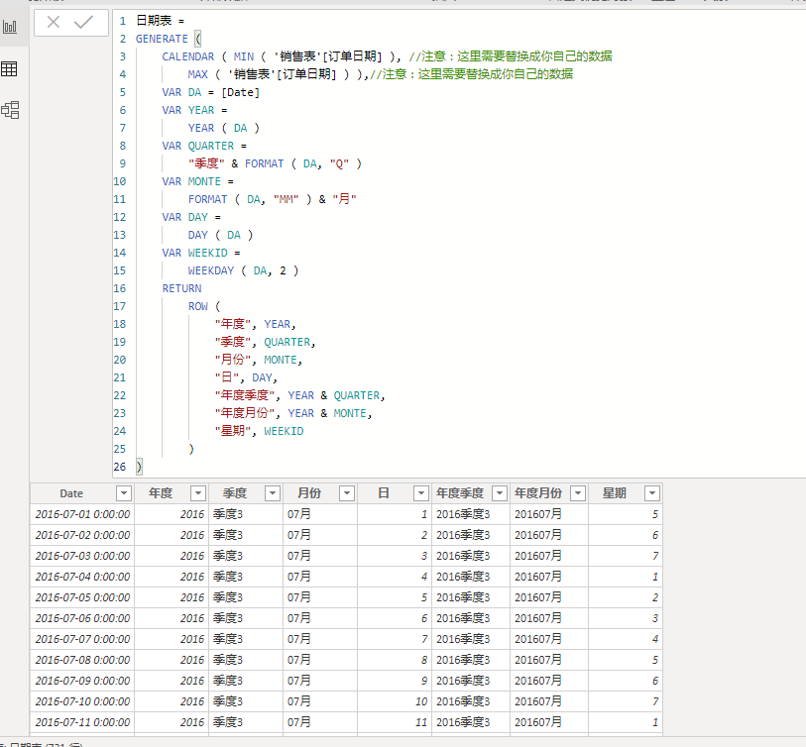
Task: Cancel formula edit with X icon
Action: [54, 22]
